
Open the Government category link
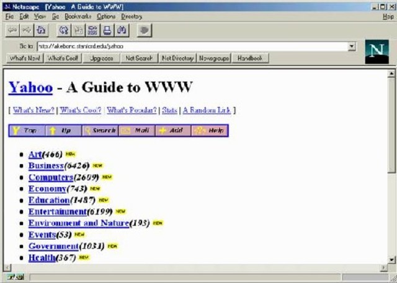[53, 246]
